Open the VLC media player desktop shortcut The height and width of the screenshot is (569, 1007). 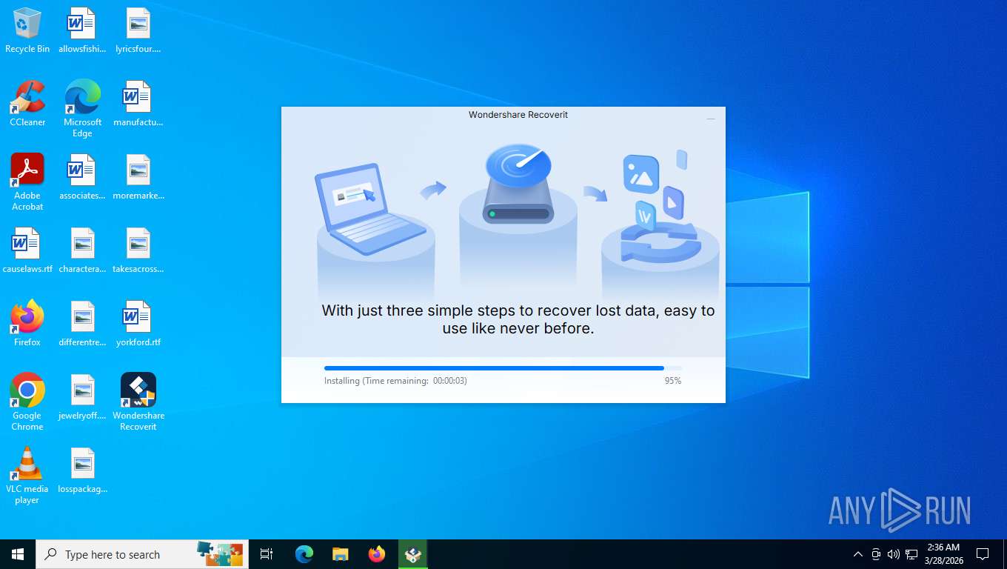point(27,476)
